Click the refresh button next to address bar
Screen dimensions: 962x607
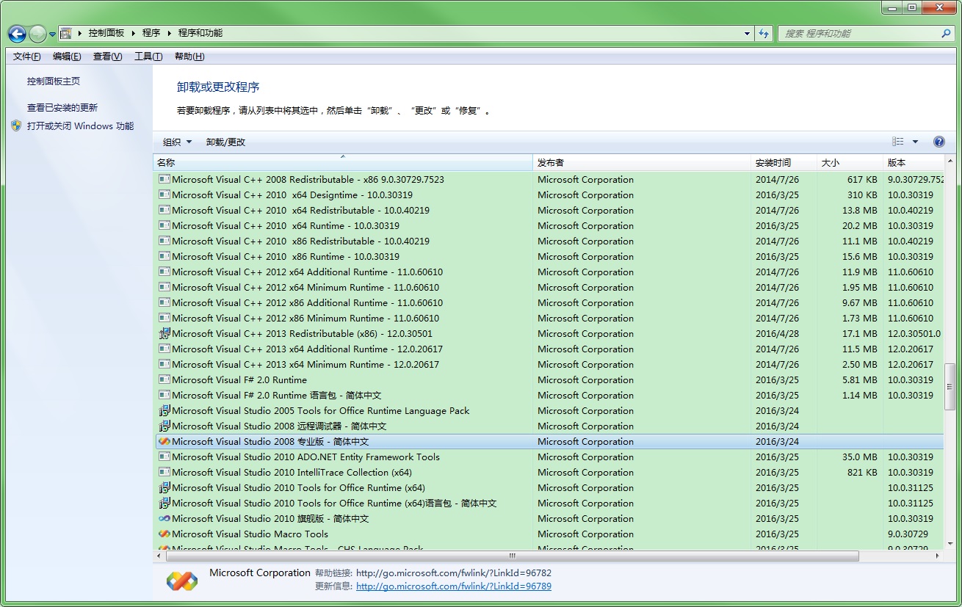point(764,33)
